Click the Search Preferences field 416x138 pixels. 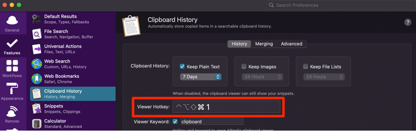(x=341, y=5)
